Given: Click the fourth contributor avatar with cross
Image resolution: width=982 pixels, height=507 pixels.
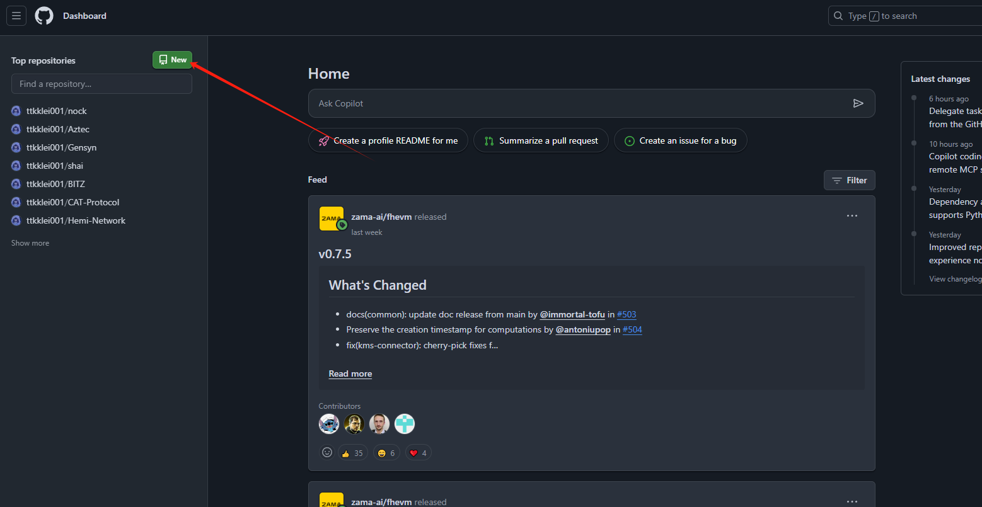Looking at the screenshot, I should pyautogui.click(x=405, y=424).
